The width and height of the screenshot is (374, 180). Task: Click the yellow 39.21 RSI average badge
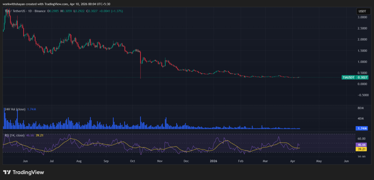click(362, 149)
